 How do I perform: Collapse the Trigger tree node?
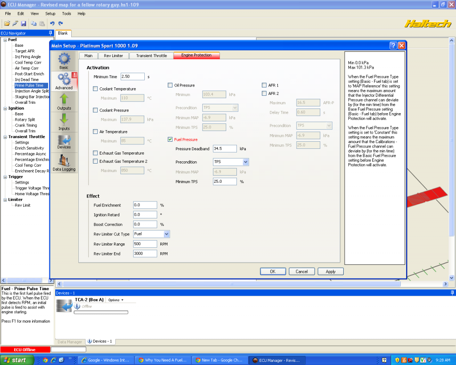tap(5, 177)
